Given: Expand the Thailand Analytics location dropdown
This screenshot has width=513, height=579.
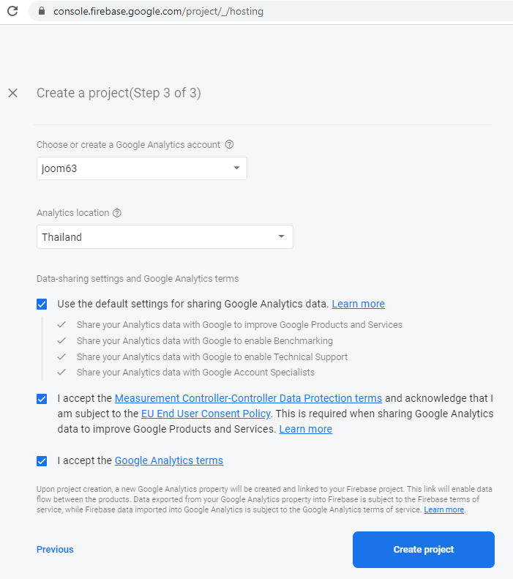Looking at the screenshot, I should click(165, 237).
